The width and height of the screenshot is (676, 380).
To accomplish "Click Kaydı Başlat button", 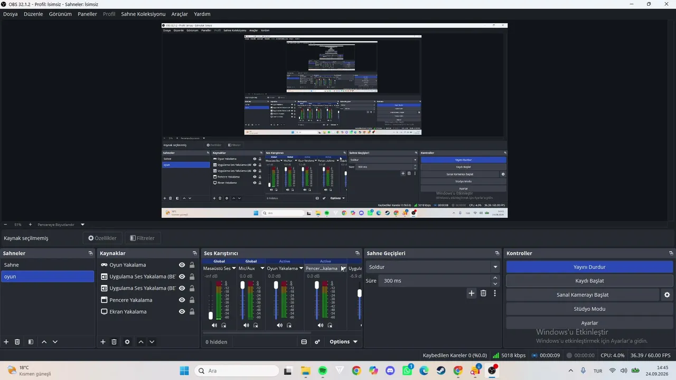I will (589, 281).
